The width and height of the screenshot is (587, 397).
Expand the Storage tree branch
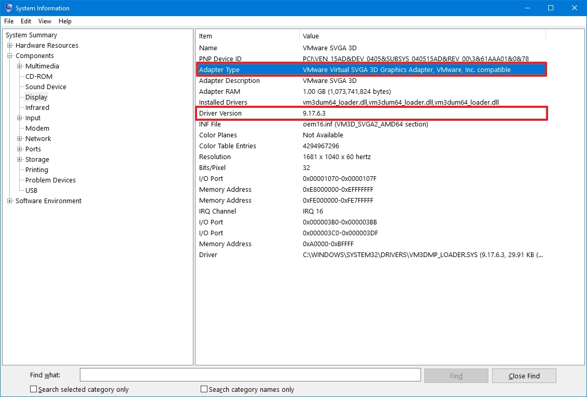[x=20, y=160]
